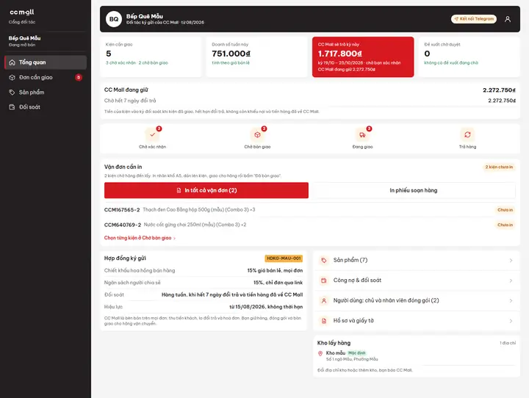Click 3 chờ xác nhận · 2 chờ bàn giao text
This screenshot has height=398, width=529.
(137, 62)
